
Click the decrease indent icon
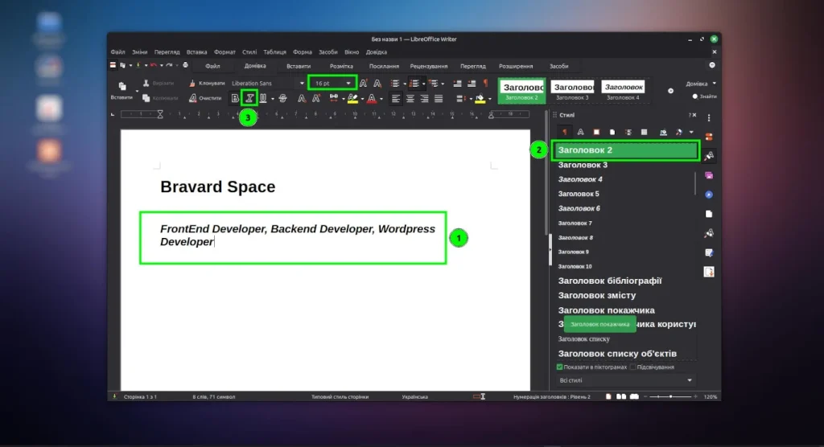pos(472,83)
